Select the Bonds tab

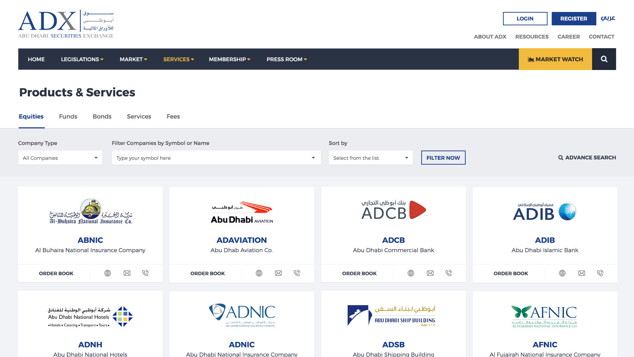pyautogui.click(x=102, y=116)
